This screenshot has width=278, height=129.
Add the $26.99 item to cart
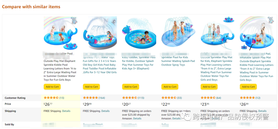point(248,87)
